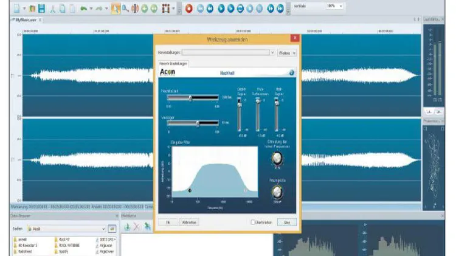
Task: Close the MyMusic.wav tab
Action: click(x=40, y=20)
